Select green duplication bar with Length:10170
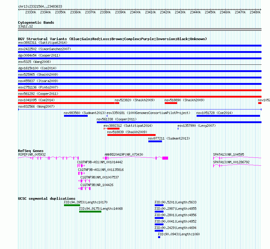Viewport: 270px width, 249px height. 72,205
